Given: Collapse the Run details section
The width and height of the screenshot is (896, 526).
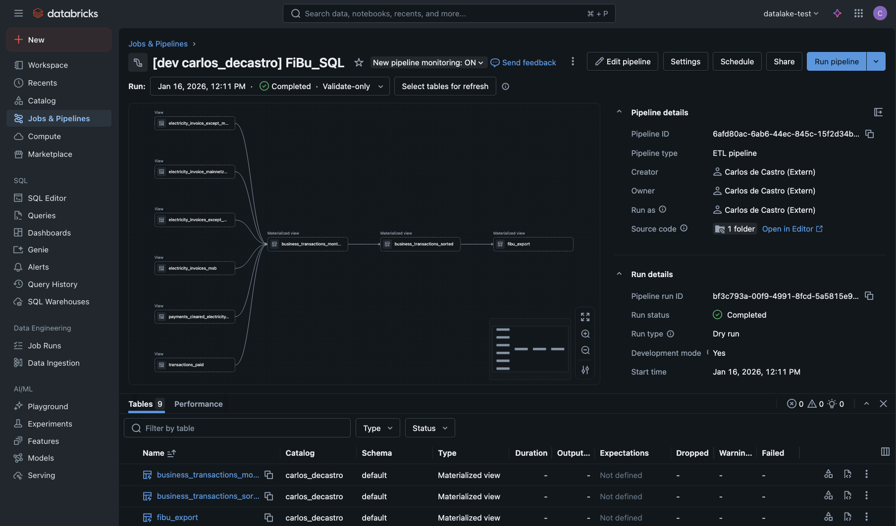Looking at the screenshot, I should pos(619,274).
